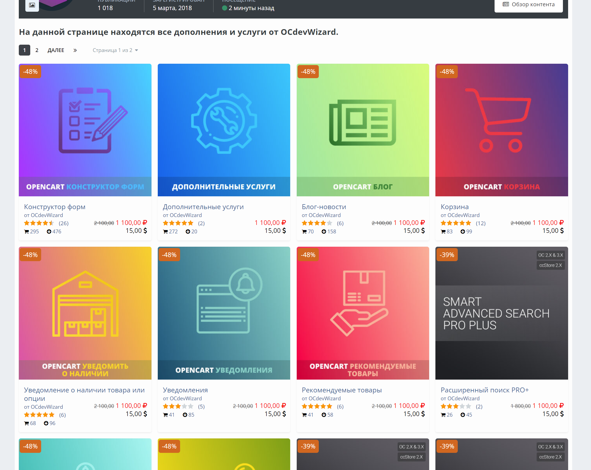Open the Обзор контента button
This screenshot has width=591, height=470.
pos(528,5)
